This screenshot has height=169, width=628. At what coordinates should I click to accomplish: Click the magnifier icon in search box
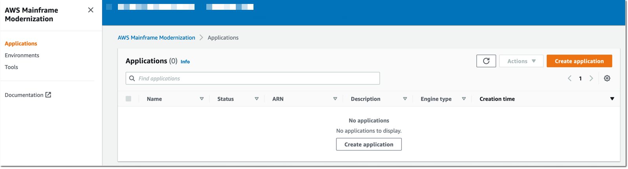coord(132,78)
